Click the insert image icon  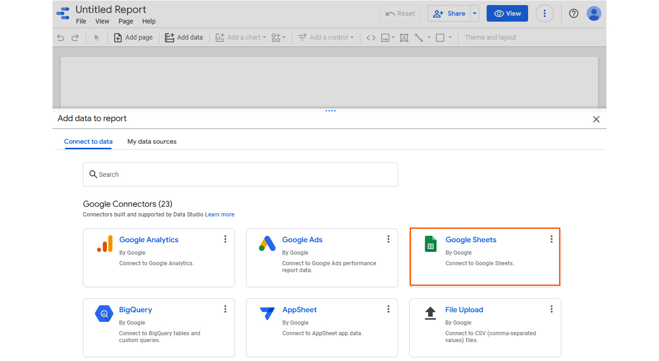(386, 38)
